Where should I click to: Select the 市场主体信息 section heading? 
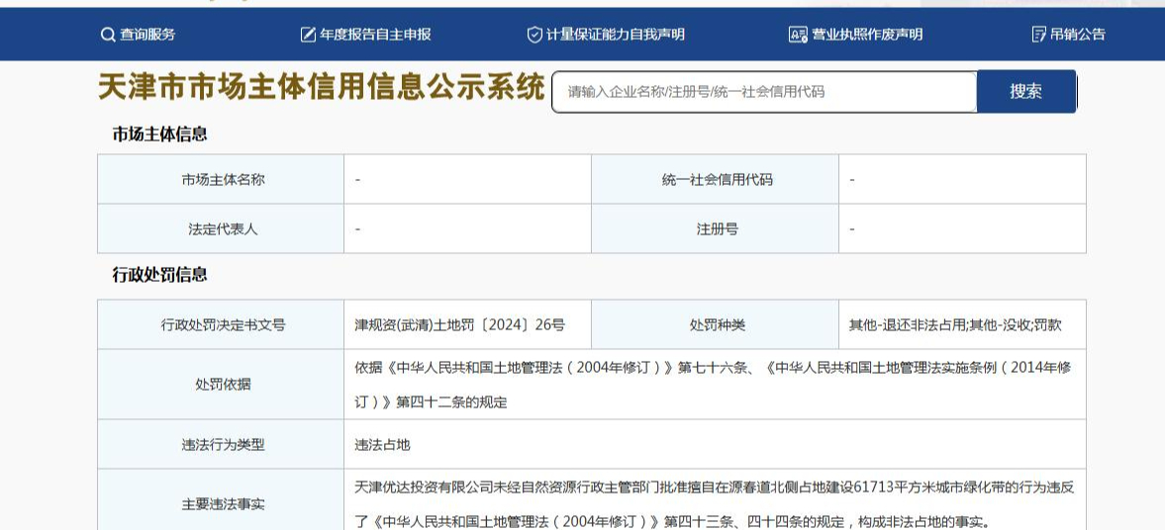(159, 134)
